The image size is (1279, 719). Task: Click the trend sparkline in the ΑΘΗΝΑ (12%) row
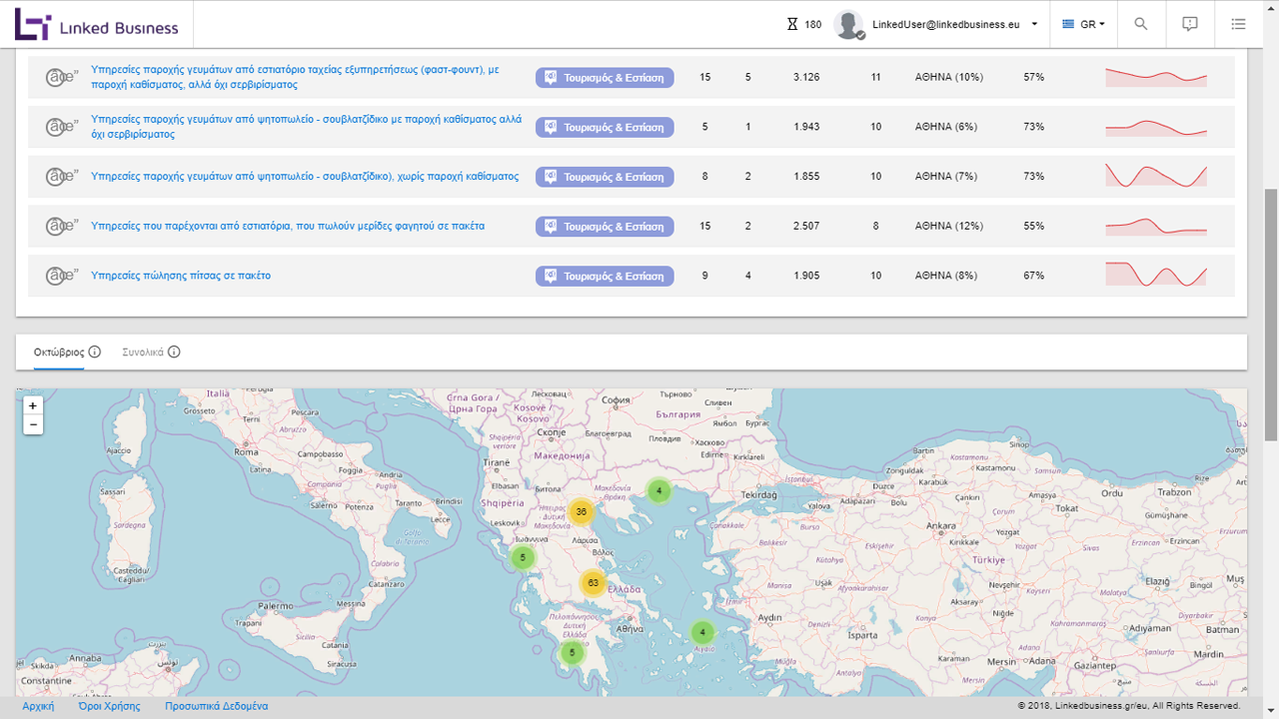[x=1156, y=226]
